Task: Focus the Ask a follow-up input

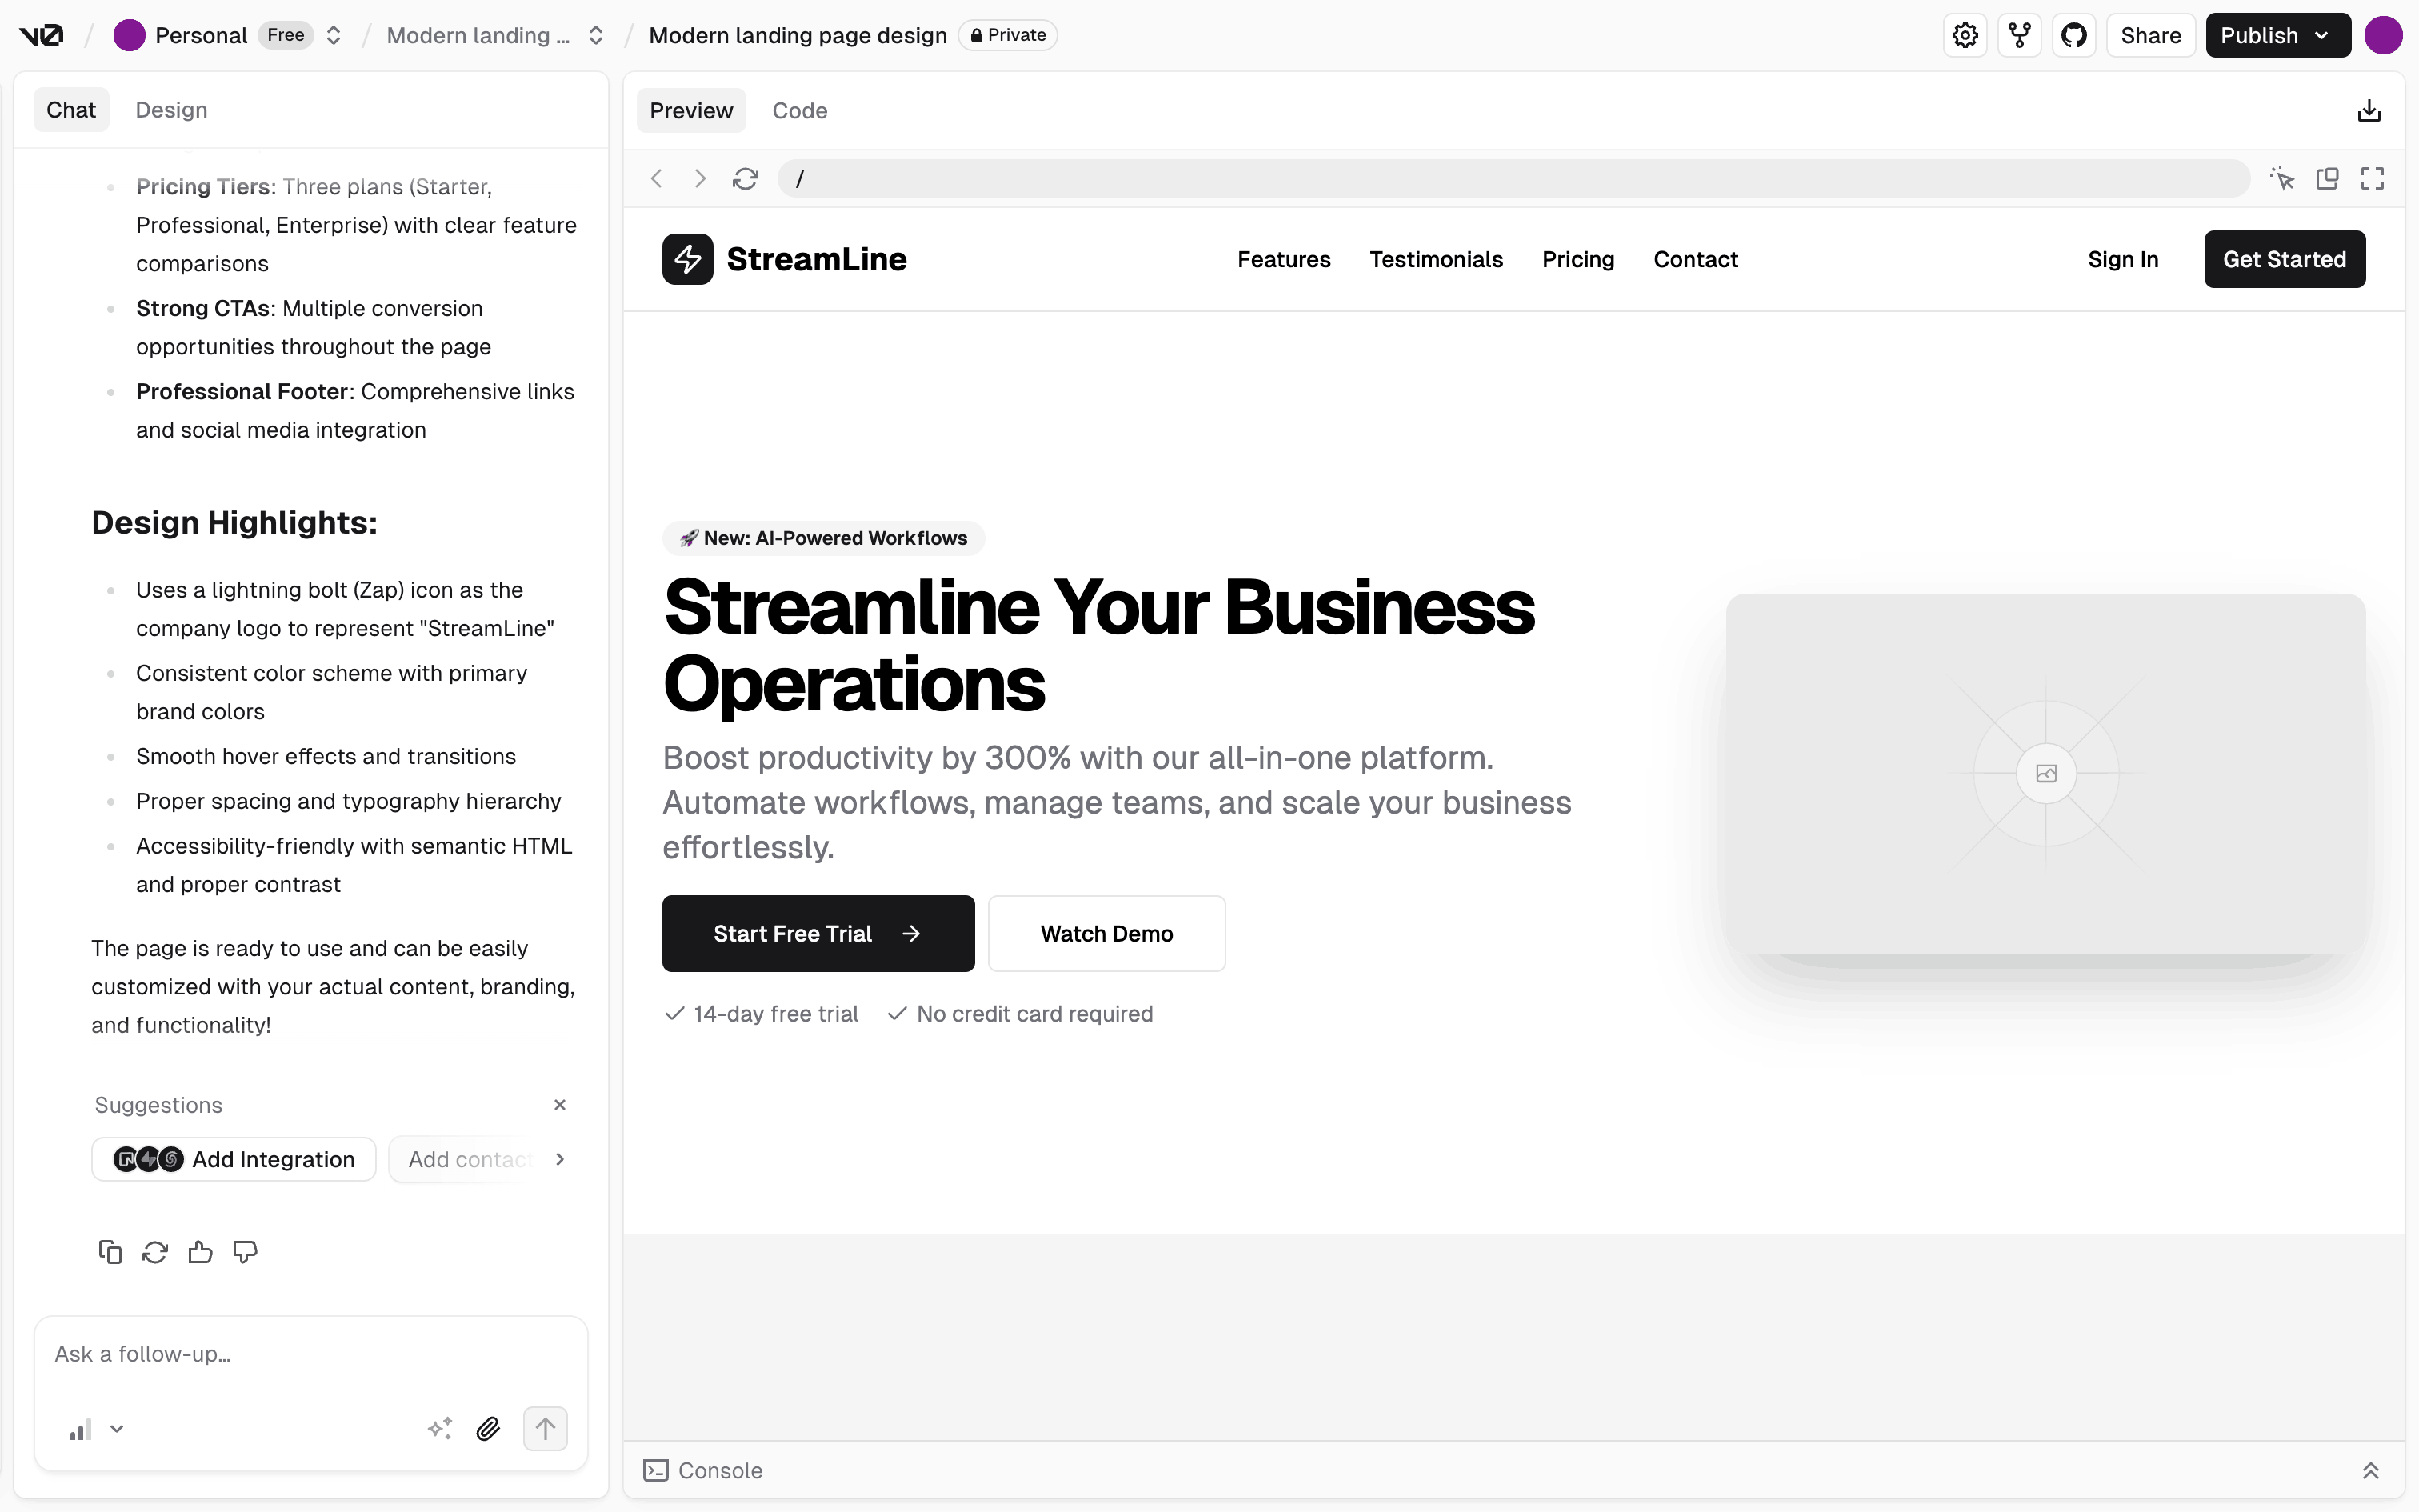Action: tap(310, 1354)
